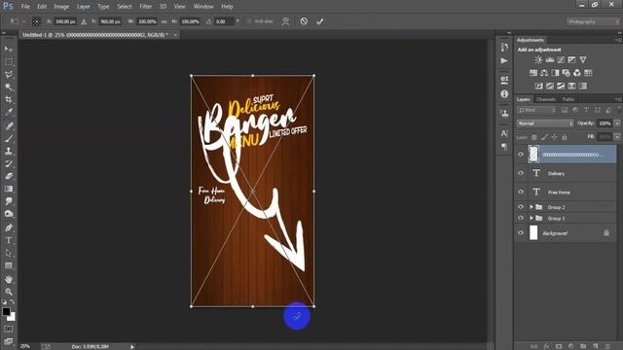Hide the Delivery text layer
This screenshot has width=623, height=350.
(521, 173)
